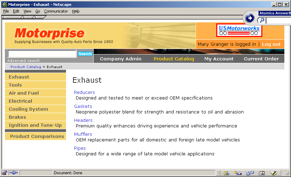291x177 pixels.
Task: Open the Headers category link
Action: pos(83,120)
